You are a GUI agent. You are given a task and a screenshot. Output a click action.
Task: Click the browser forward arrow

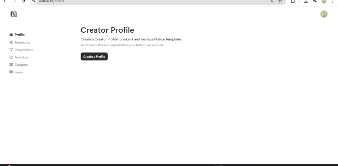pyautogui.click(x=14, y=1)
